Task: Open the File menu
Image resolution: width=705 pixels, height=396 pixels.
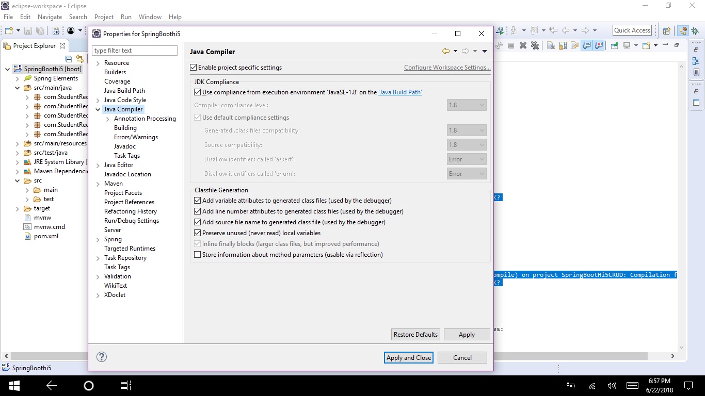Action: 8,17
